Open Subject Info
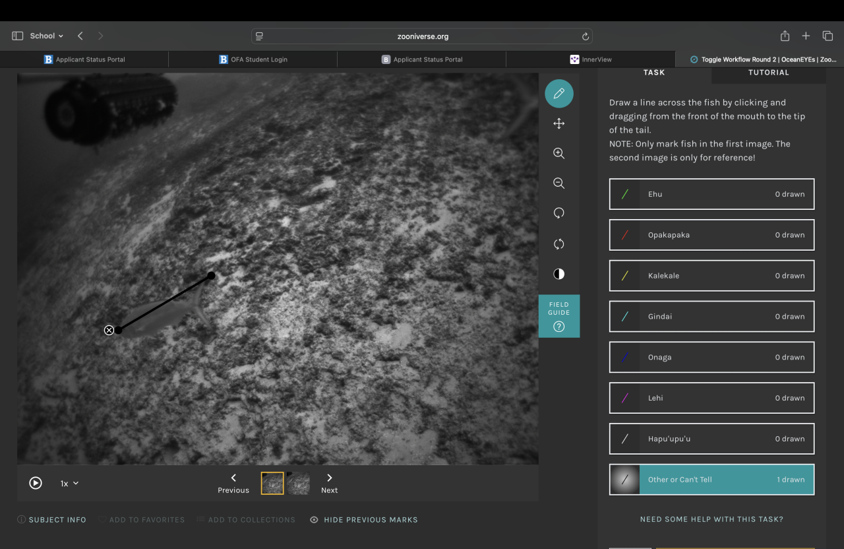844x549 pixels. 52,520
